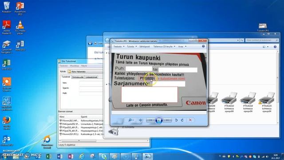Select PAmmi210 (PCL) printer result row
284x160 pixels.
click(81, 134)
